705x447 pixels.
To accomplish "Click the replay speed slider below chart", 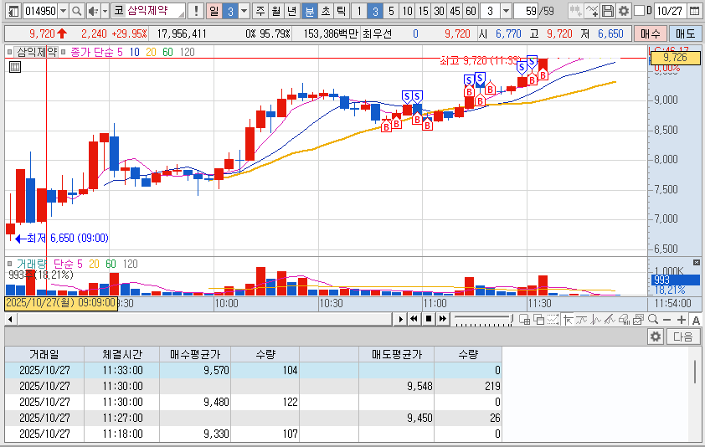I will [481, 319].
